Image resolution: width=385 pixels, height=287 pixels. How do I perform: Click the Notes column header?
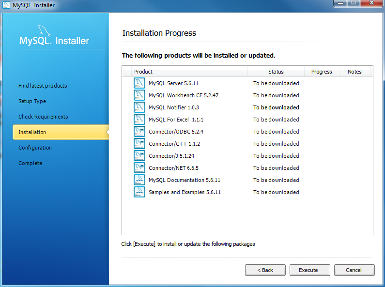click(x=355, y=72)
